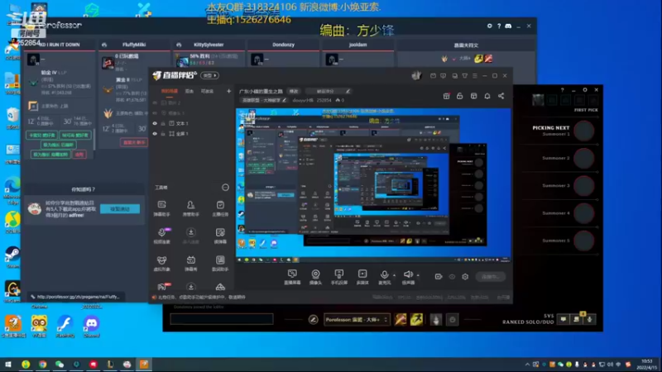This screenshot has height=372, width=662.
Task: Open the 弹幕秀 TV icon tool
Action: 191,263
